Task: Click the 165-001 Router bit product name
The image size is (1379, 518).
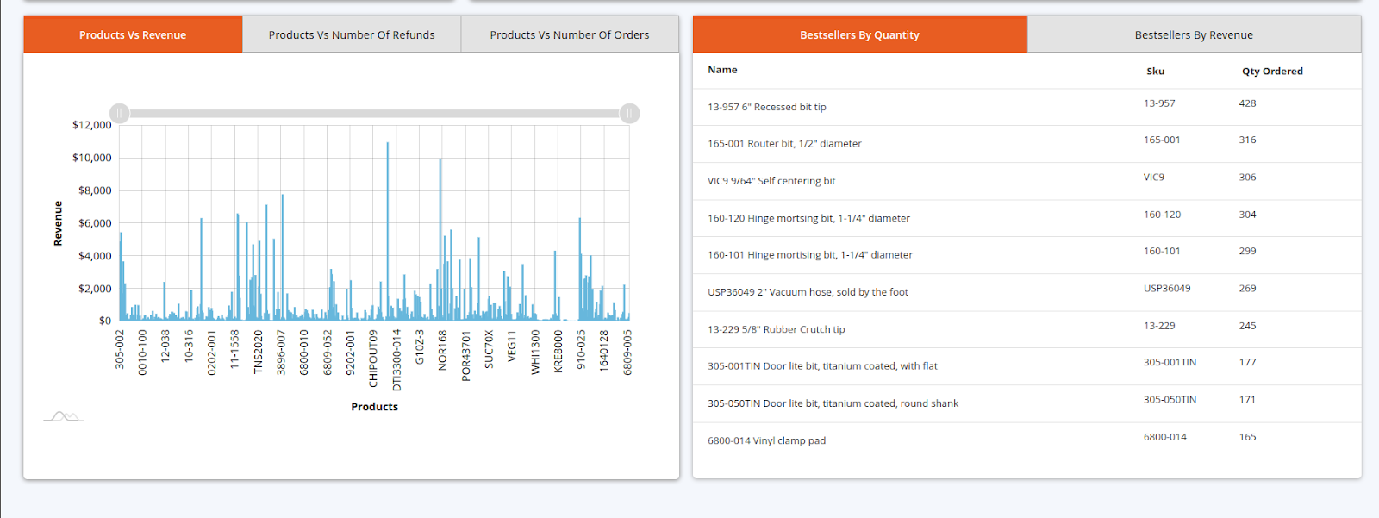Action: point(784,144)
